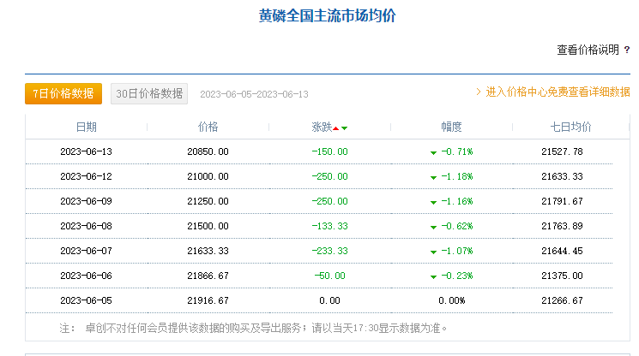The height and width of the screenshot is (356, 639).
Task: Click percentage -0.71%
Action: (457, 152)
